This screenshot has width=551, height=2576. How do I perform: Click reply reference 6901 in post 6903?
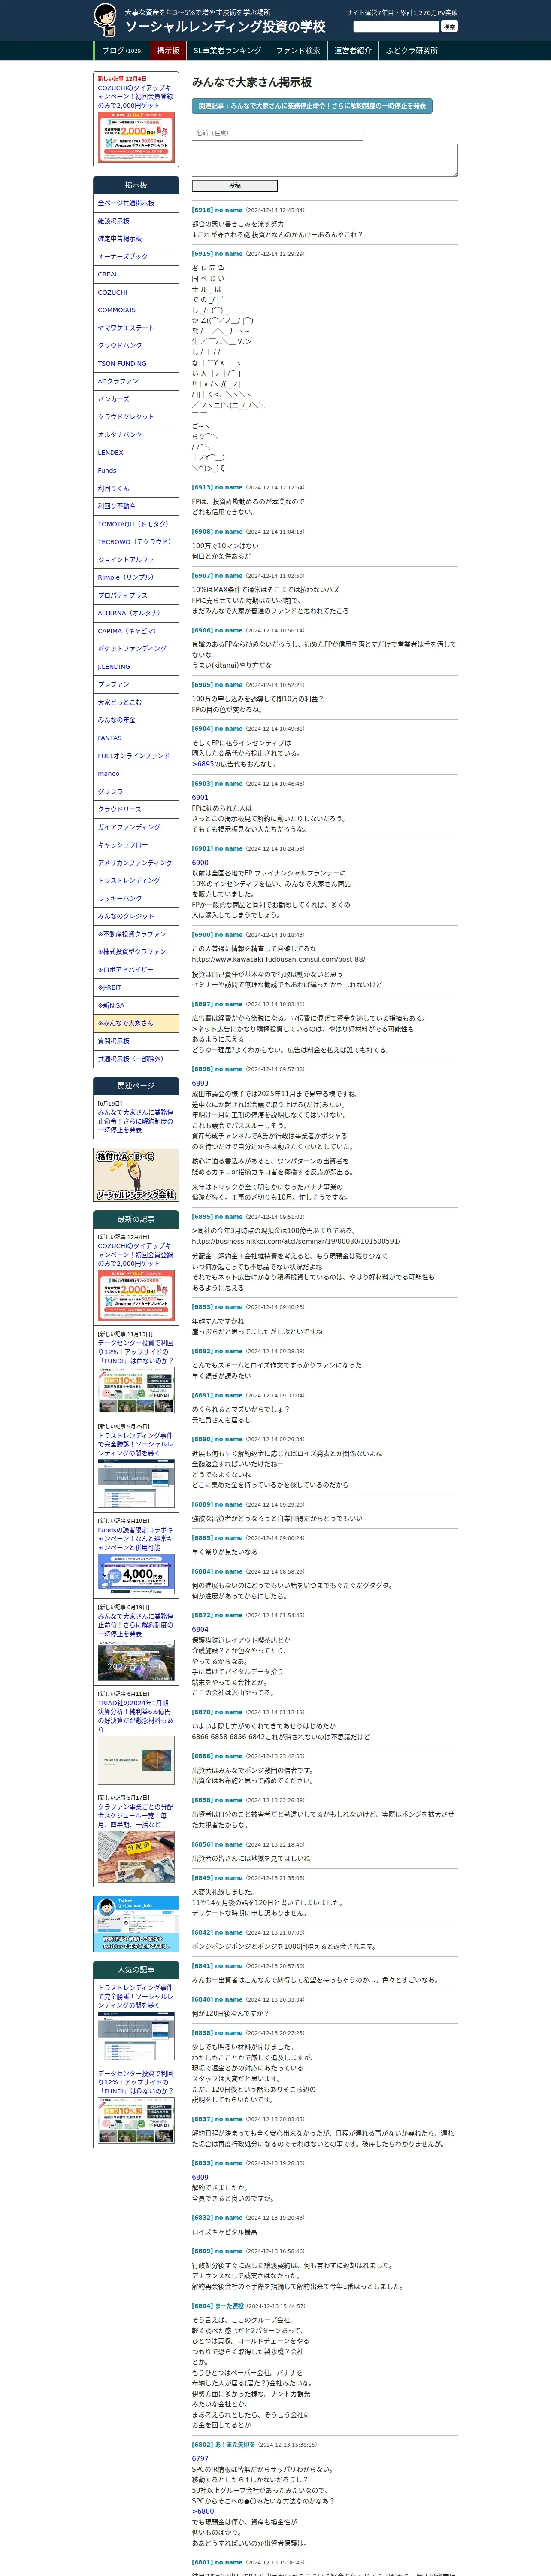point(200,798)
